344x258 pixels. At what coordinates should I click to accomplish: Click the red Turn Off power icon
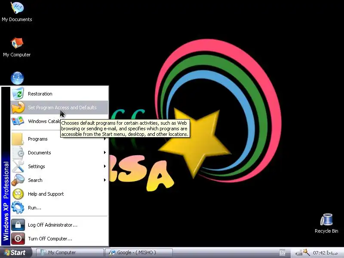(18, 239)
